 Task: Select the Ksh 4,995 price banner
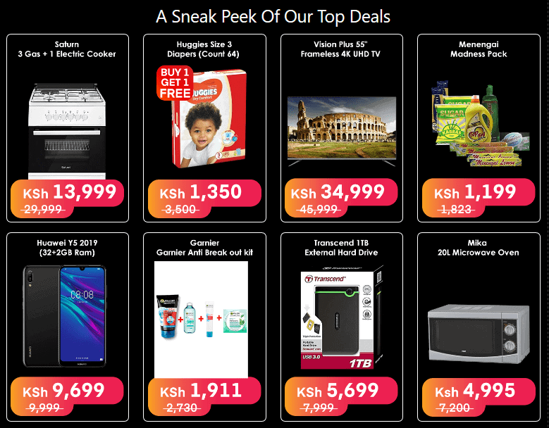tap(479, 397)
